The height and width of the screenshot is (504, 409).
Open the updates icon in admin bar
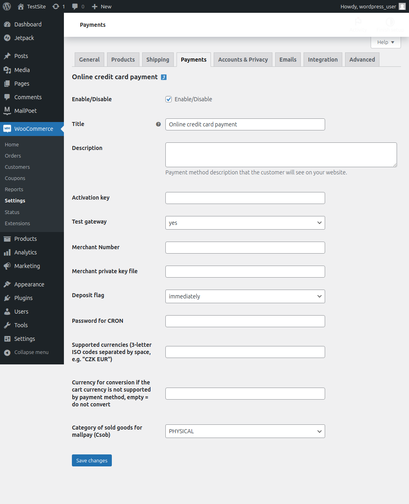[56, 6]
